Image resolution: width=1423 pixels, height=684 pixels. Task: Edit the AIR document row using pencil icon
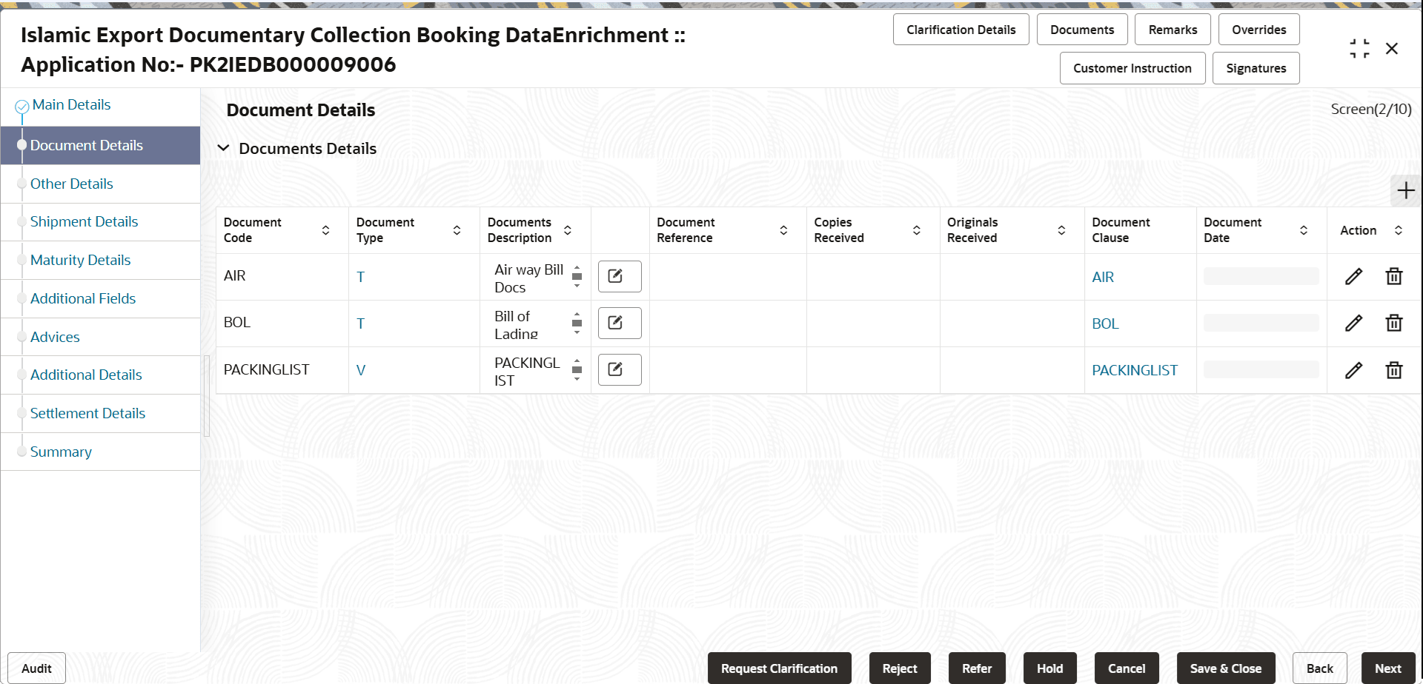[1354, 276]
